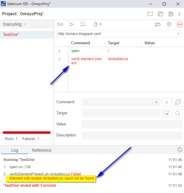Screen dimensions: 184x193
Task: Switch to the Reference tab
Action: (x=42, y=150)
